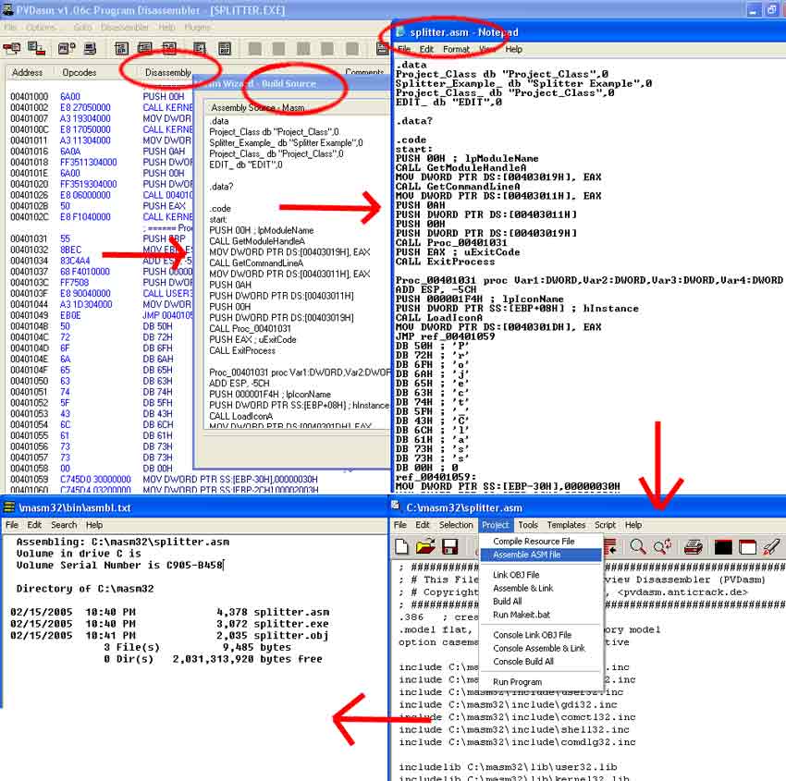786x781 pixels.
Task: Click the Address column header in PVDasm
Action: (x=27, y=72)
